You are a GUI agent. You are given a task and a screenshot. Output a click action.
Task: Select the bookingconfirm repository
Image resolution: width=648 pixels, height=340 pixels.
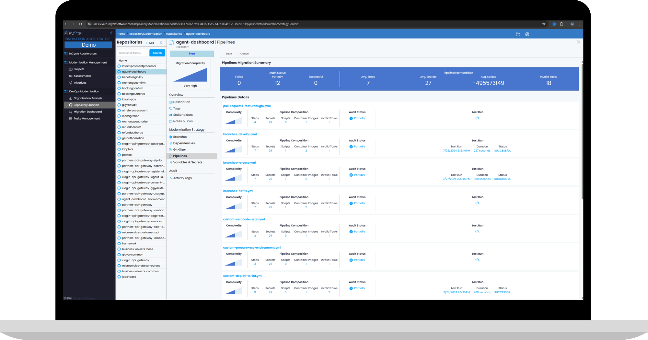coord(132,88)
